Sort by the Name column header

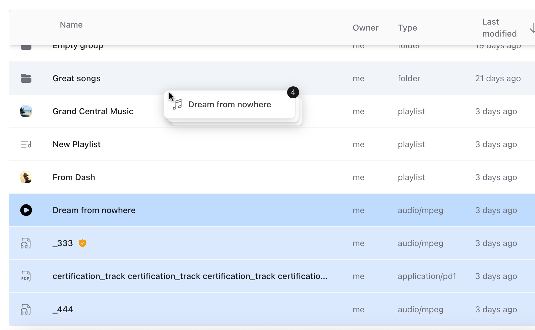(71, 25)
